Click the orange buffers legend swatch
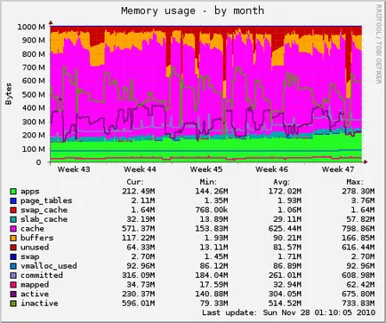 [13, 238]
